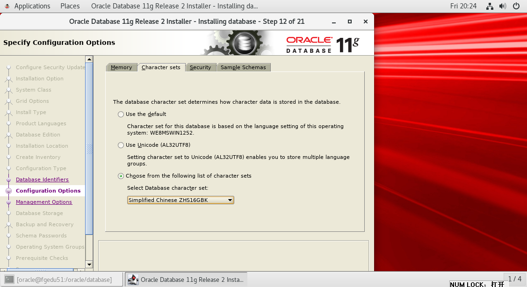This screenshot has height=287, width=527.
Task: Select the Character sets tab
Action: point(161,67)
